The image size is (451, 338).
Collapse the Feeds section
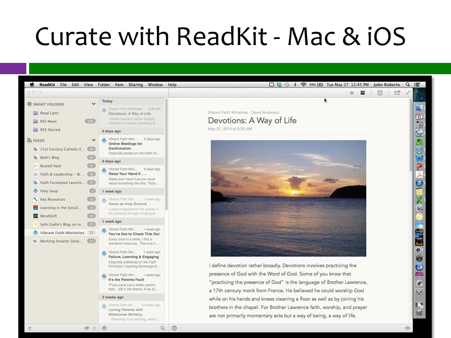(x=93, y=140)
